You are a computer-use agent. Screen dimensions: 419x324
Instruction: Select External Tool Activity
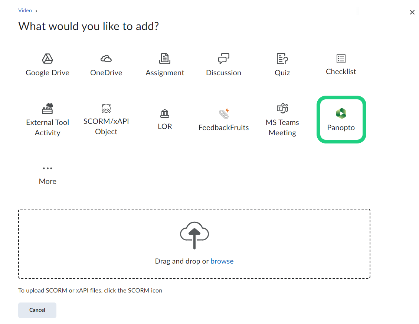tap(48, 120)
